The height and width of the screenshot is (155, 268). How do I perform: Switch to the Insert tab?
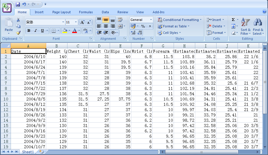tap(39, 12)
